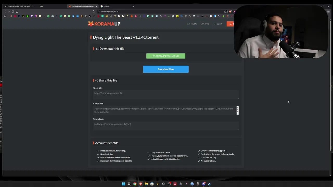Switch to the View browser tab
This screenshot has height=187, width=333.
[x=42, y=6]
